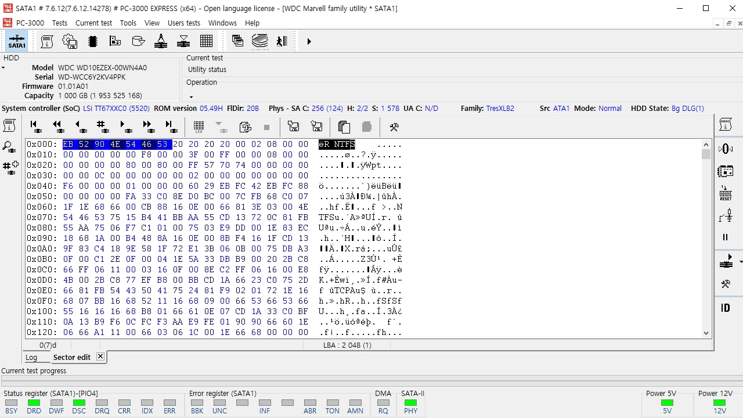Jump to the last sector
This screenshot has height=418, width=743.
(x=171, y=127)
